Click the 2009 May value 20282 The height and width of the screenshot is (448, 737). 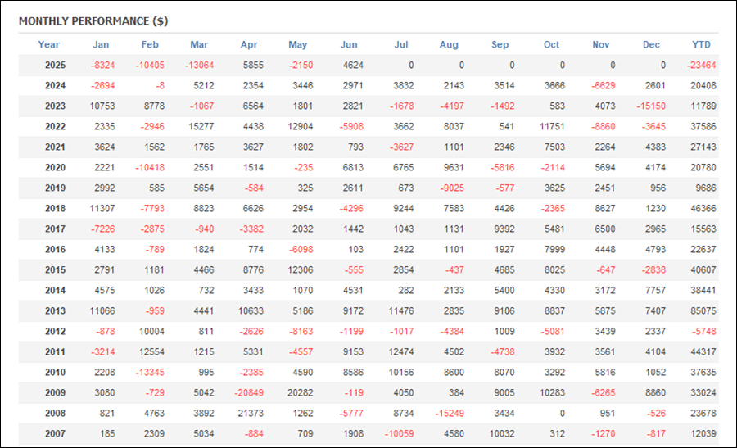pyautogui.click(x=301, y=393)
